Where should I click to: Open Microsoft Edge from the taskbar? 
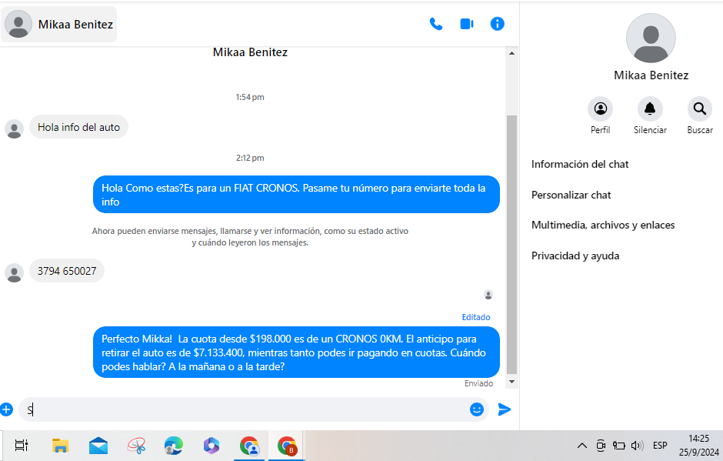pos(174,446)
